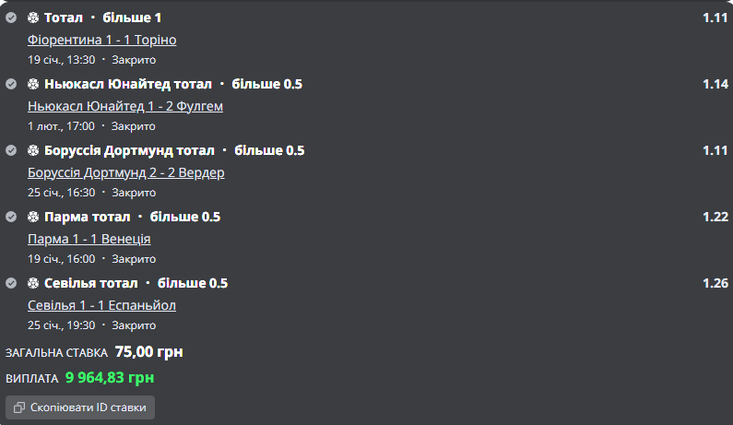This screenshot has height=425, width=733.
Task: Click the payout amount 9 964,83 грн
Action: (110, 378)
